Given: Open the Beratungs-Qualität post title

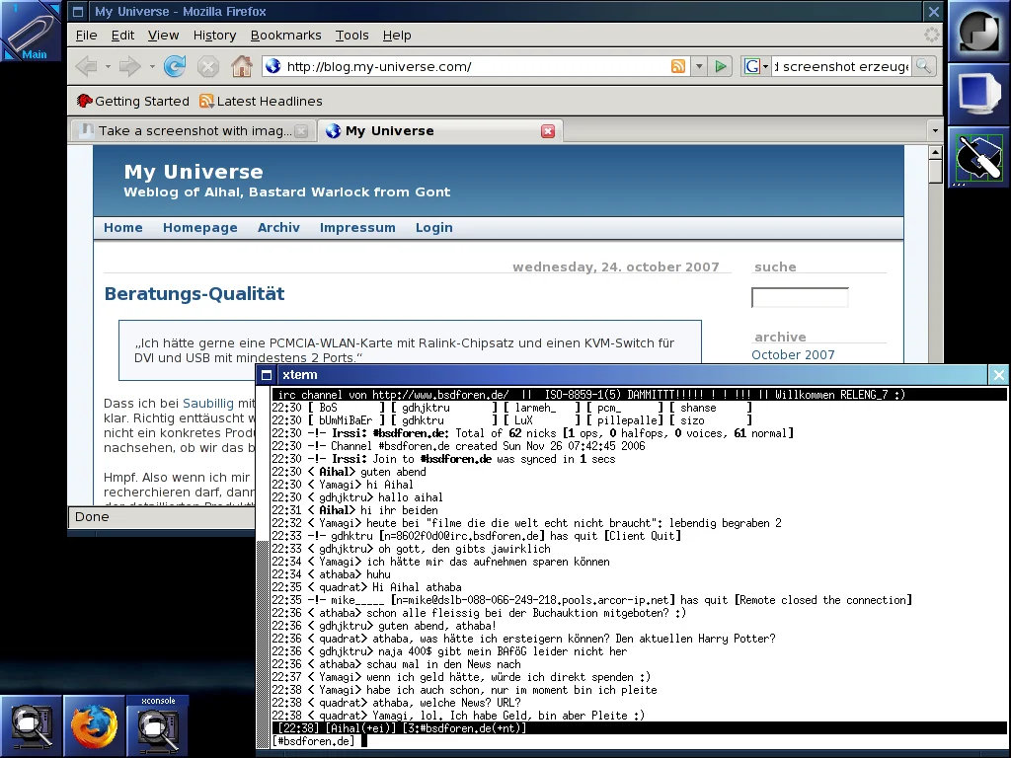Looking at the screenshot, I should [x=194, y=294].
